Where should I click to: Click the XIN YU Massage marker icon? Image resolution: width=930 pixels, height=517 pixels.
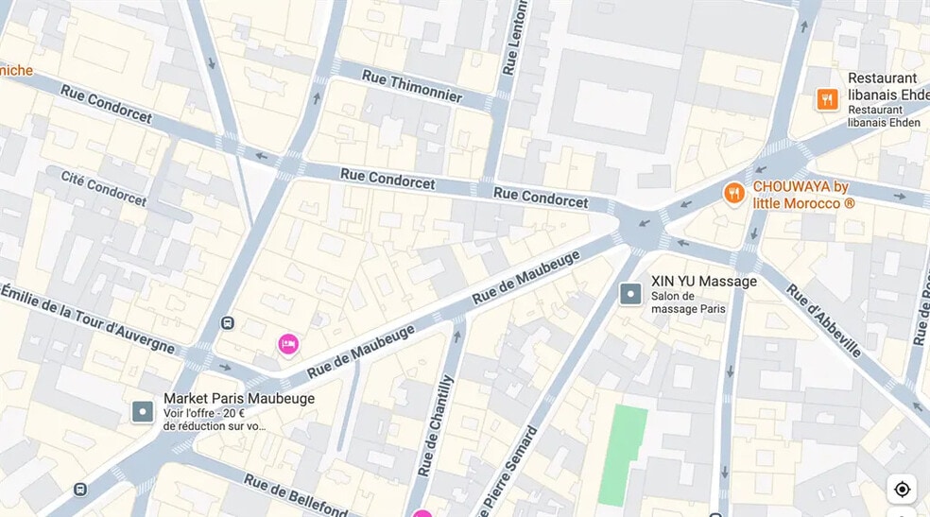[630, 294]
